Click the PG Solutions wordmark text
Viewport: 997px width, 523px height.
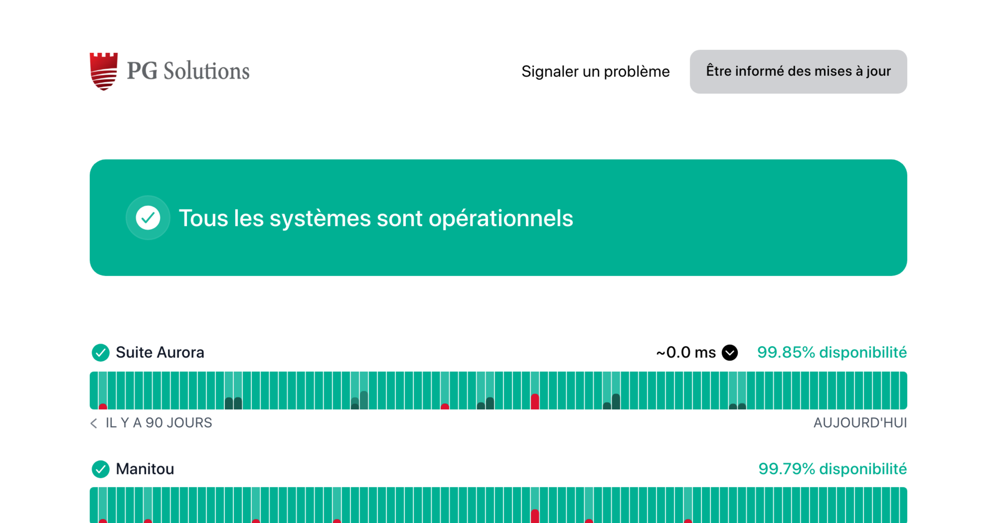click(x=188, y=71)
